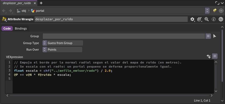Viewport: 225px width, 104px height.
Task: Edit the node name desplazar_por_ruido field
Action: click(111, 19)
